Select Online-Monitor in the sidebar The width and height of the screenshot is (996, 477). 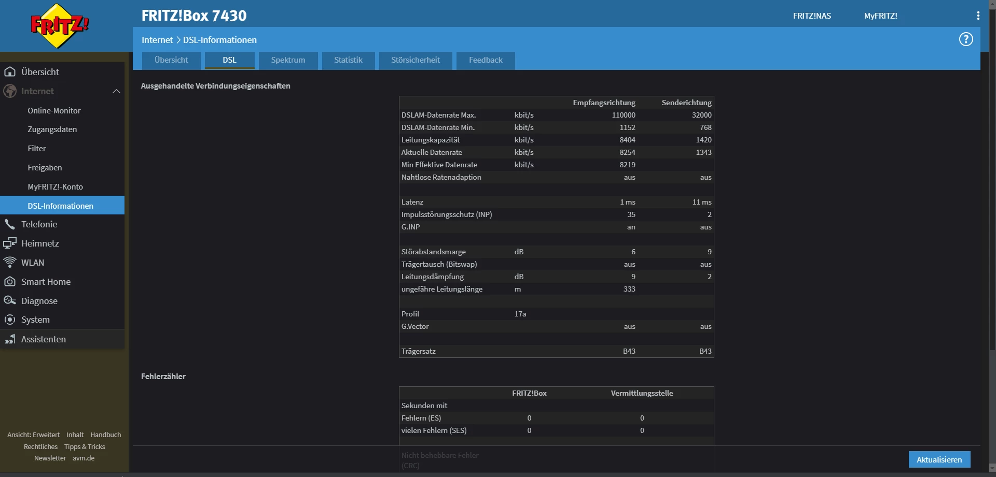[54, 111]
